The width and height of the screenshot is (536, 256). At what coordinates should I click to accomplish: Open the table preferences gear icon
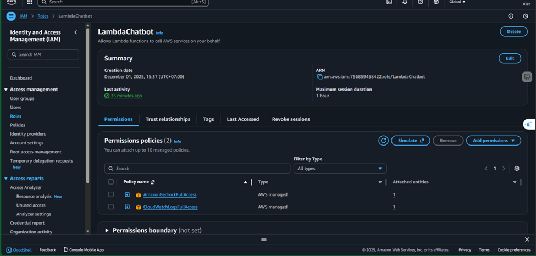click(516, 169)
